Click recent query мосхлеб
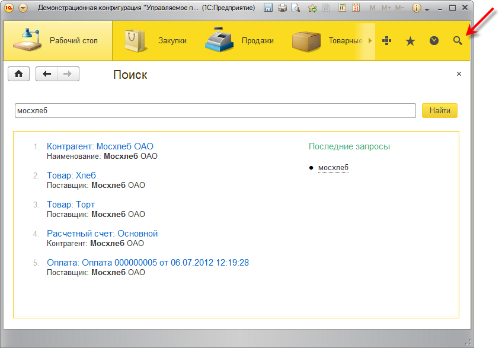The width and height of the screenshot is (502, 348). [x=333, y=168]
